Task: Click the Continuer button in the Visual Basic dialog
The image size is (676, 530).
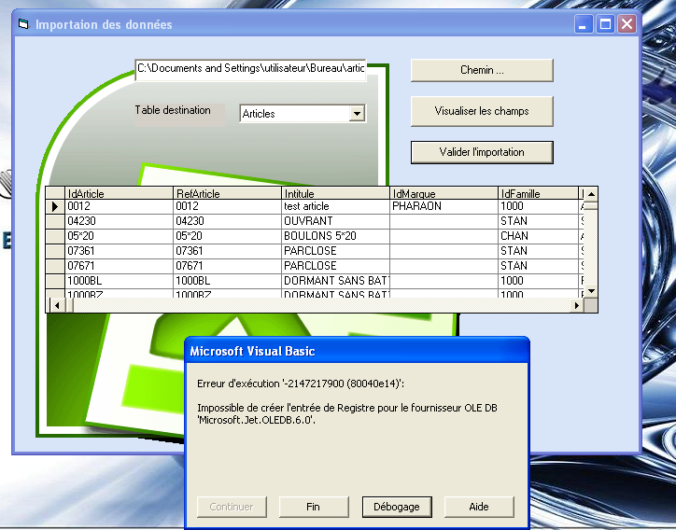Action: click(x=232, y=507)
